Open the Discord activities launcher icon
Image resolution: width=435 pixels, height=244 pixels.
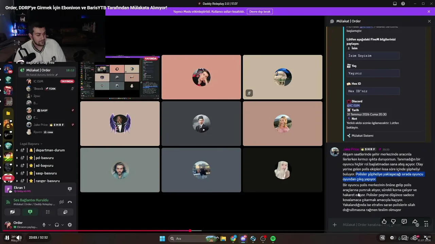pos(48,212)
